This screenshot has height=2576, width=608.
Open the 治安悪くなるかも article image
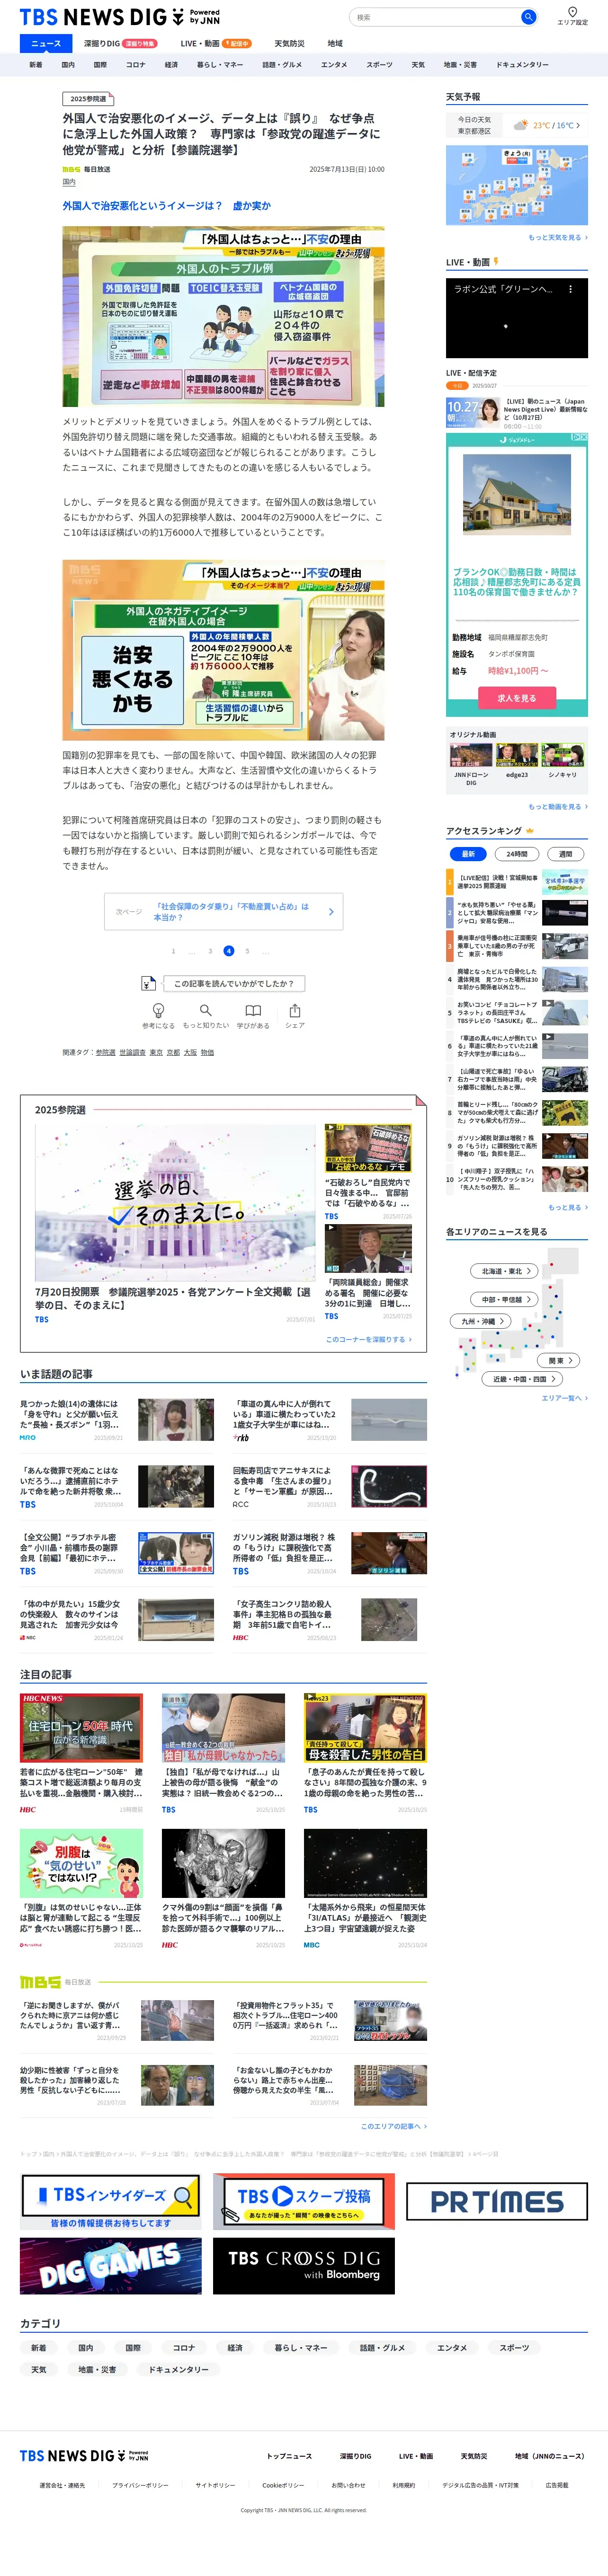tap(223, 650)
